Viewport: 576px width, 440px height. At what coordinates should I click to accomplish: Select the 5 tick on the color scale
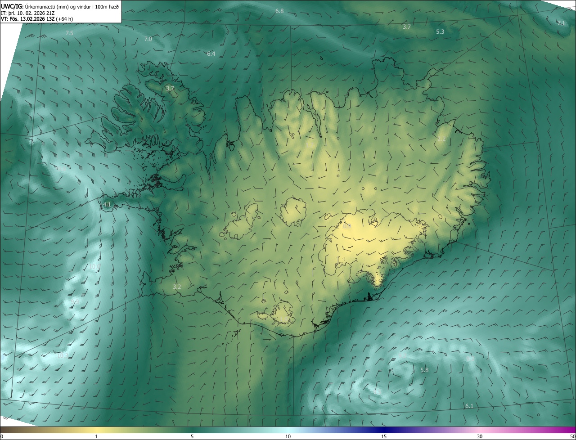(192, 436)
